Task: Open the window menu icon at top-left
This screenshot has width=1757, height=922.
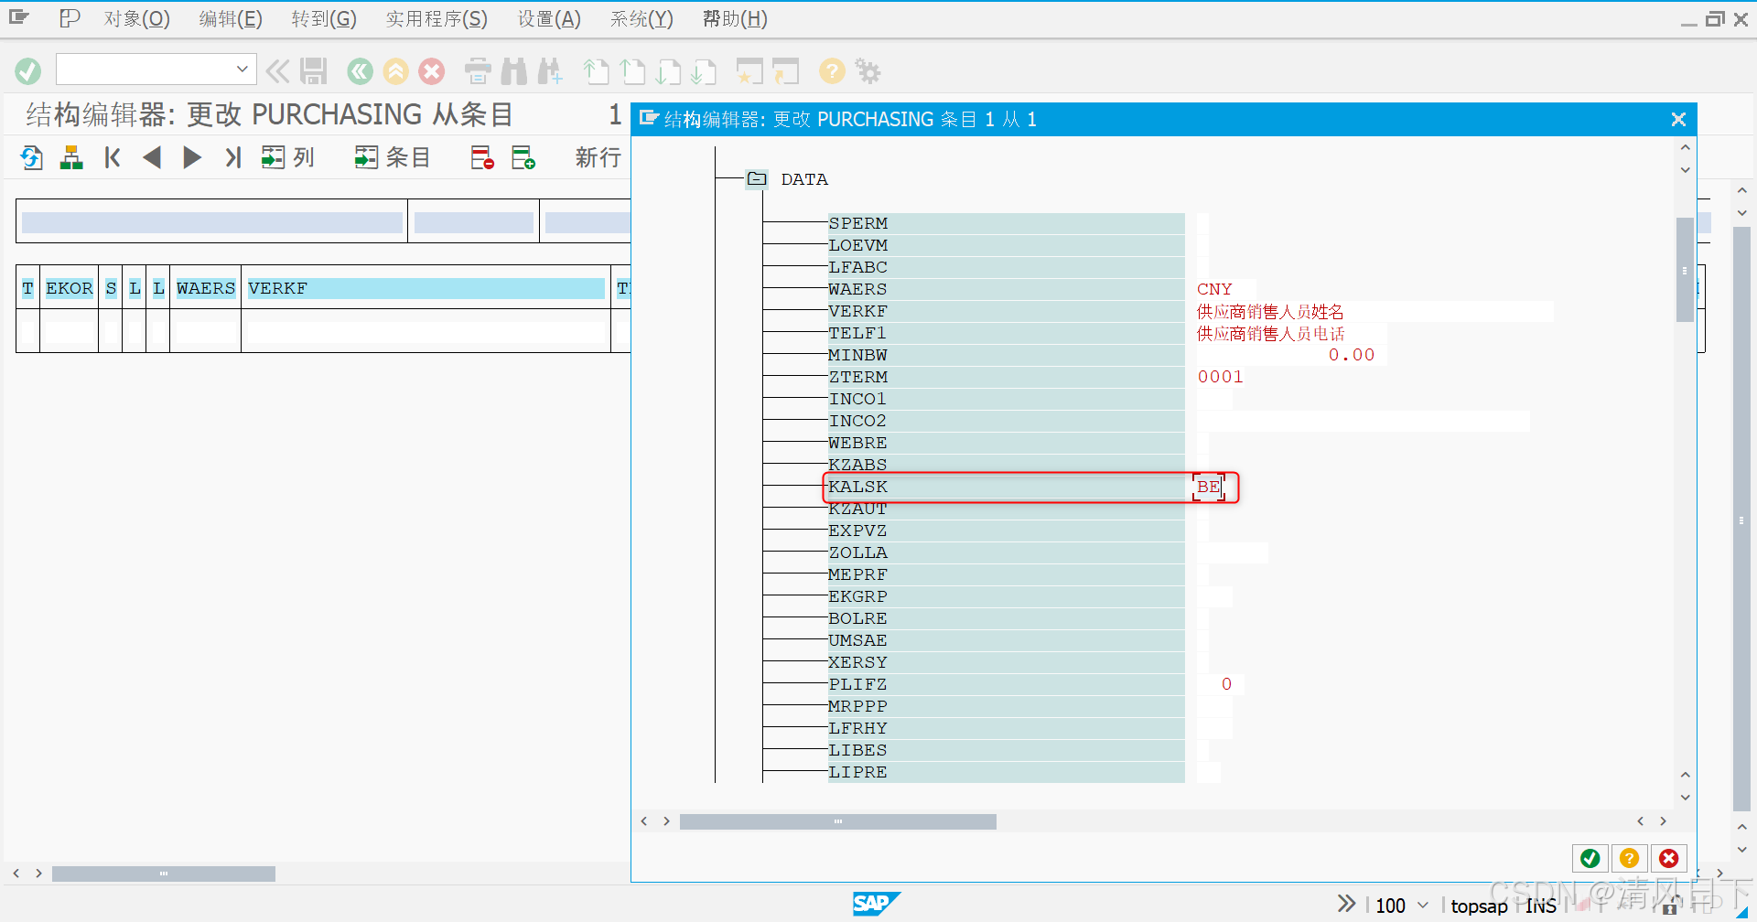Action: [19, 18]
